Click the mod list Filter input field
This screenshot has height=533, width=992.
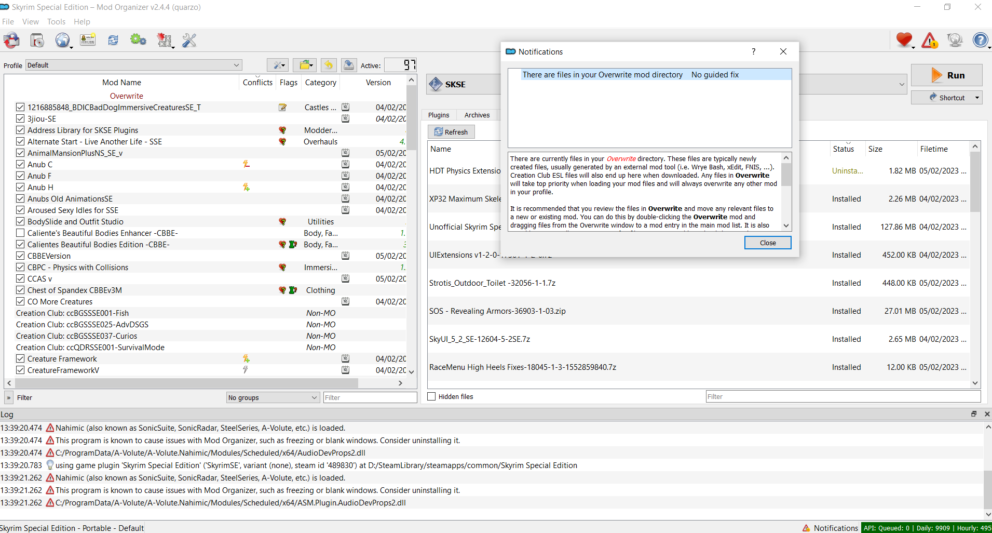pos(370,397)
